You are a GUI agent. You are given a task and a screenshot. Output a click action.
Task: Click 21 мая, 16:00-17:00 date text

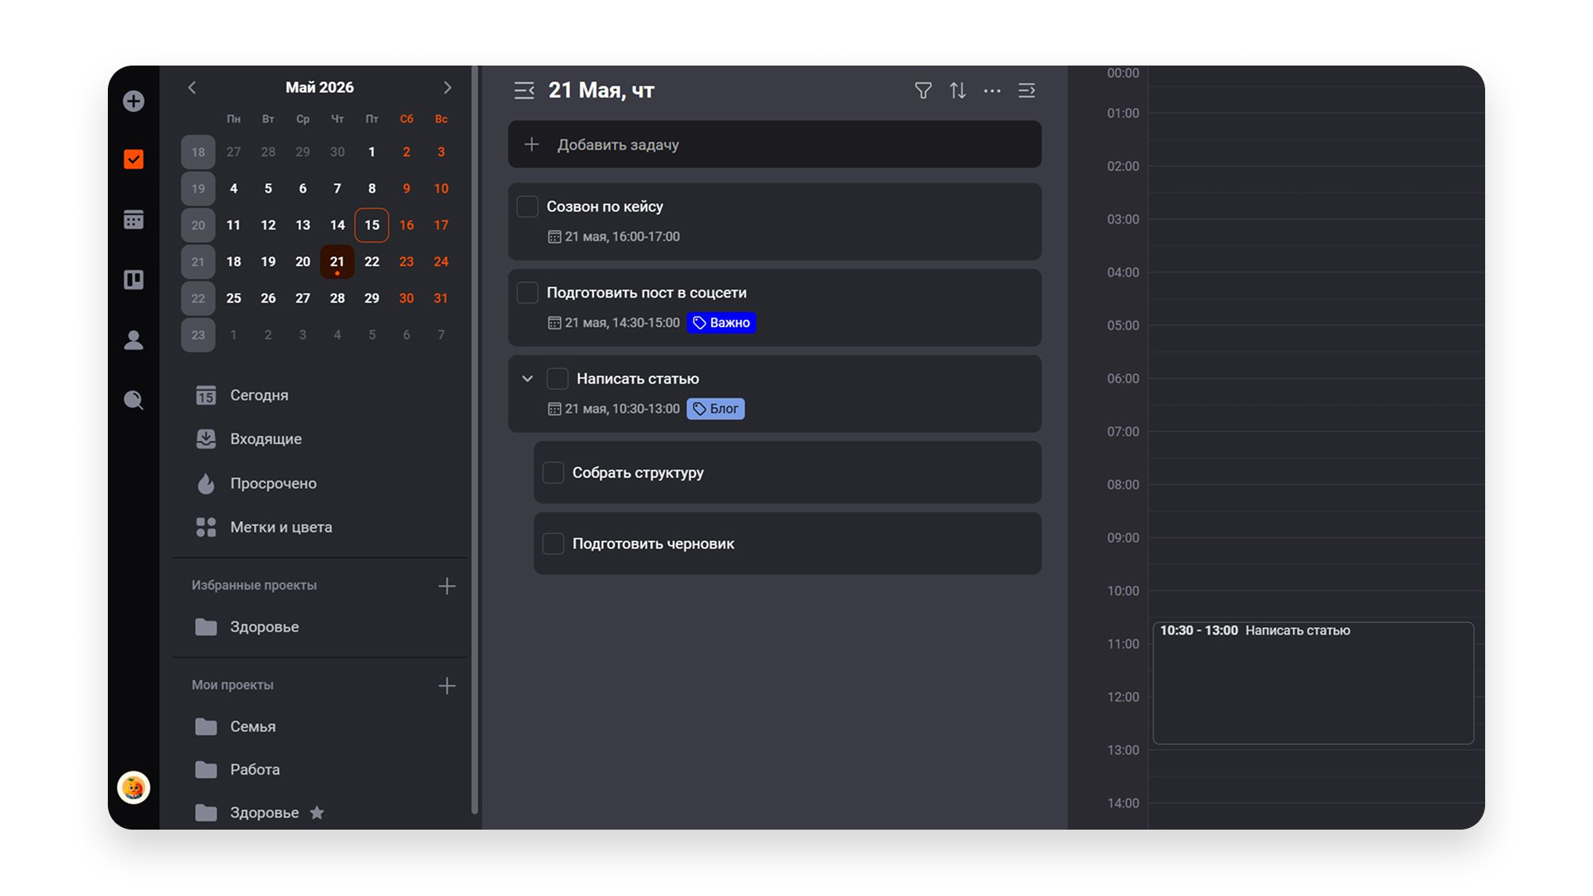point(622,237)
